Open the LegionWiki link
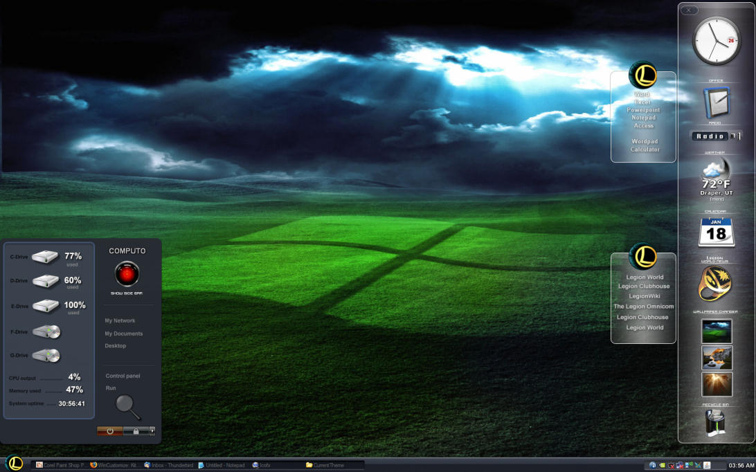Viewport: 756px width, 472px height. (x=644, y=296)
